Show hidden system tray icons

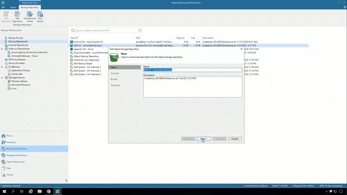coord(326,191)
